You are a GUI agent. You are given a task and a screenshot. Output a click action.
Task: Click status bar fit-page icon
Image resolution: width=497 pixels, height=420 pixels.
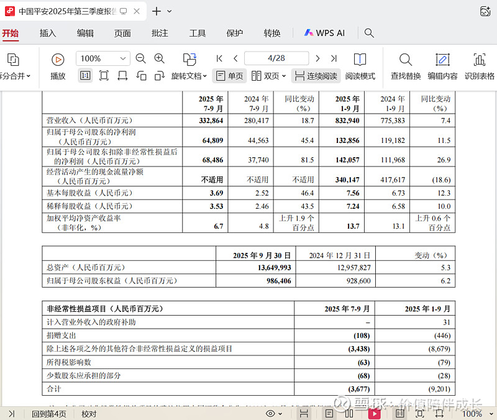pos(420,414)
